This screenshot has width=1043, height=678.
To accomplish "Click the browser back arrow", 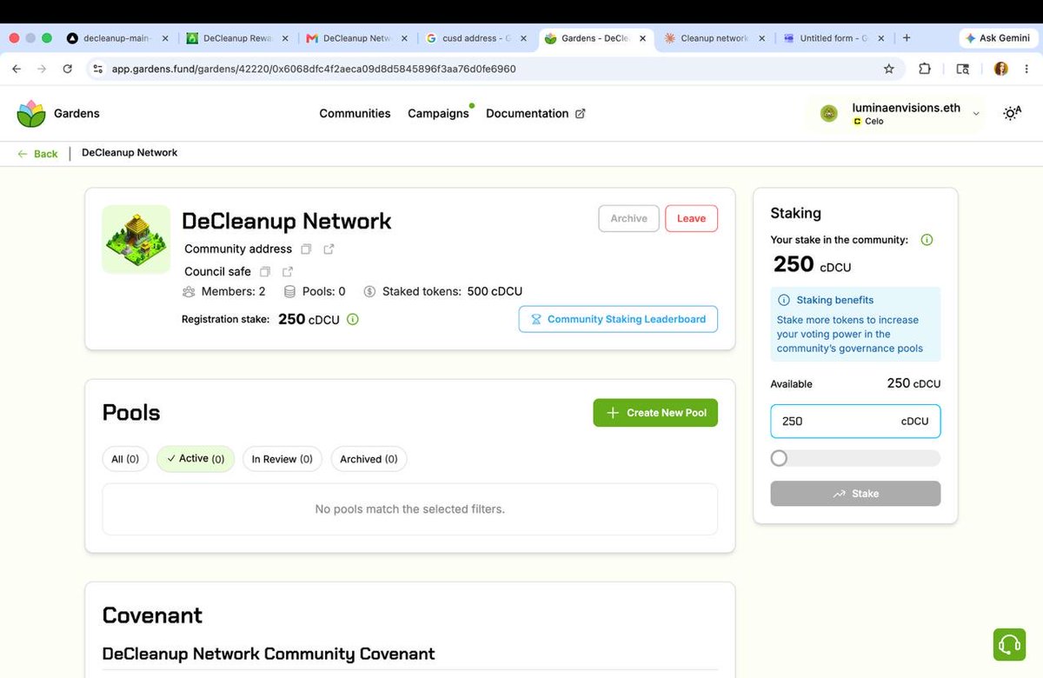I will tap(17, 69).
